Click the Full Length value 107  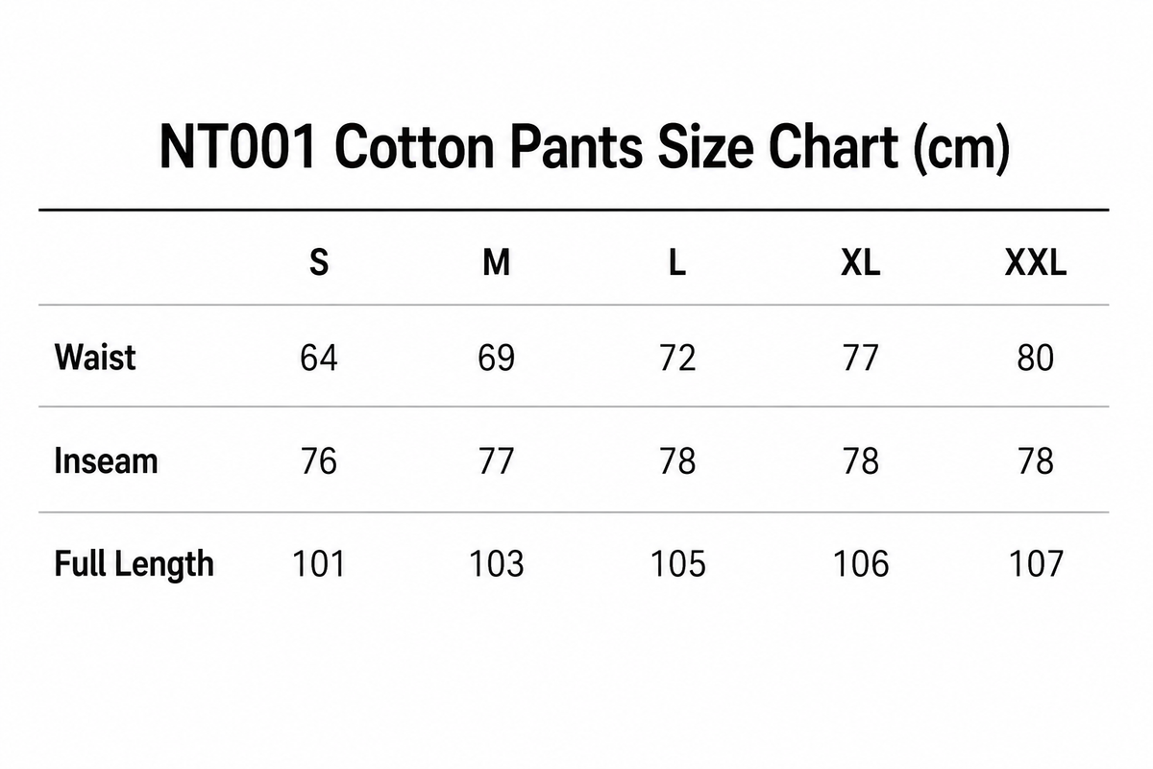[x=1036, y=563]
